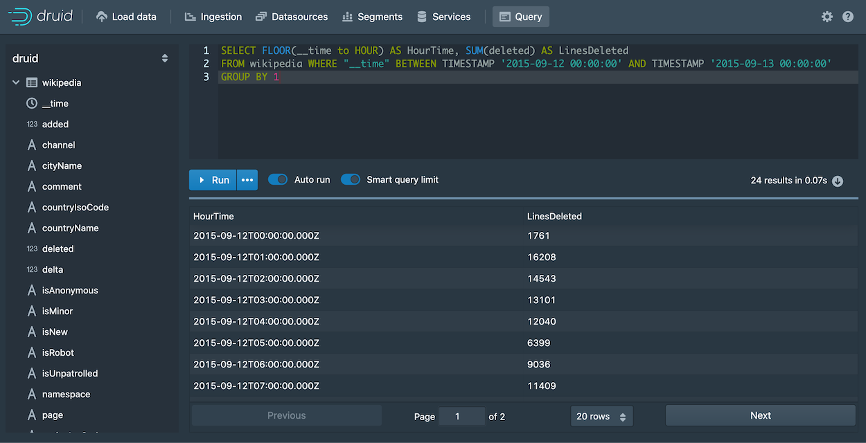Select the countryName column name
866x443 pixels.
click(x=71, y=228)
